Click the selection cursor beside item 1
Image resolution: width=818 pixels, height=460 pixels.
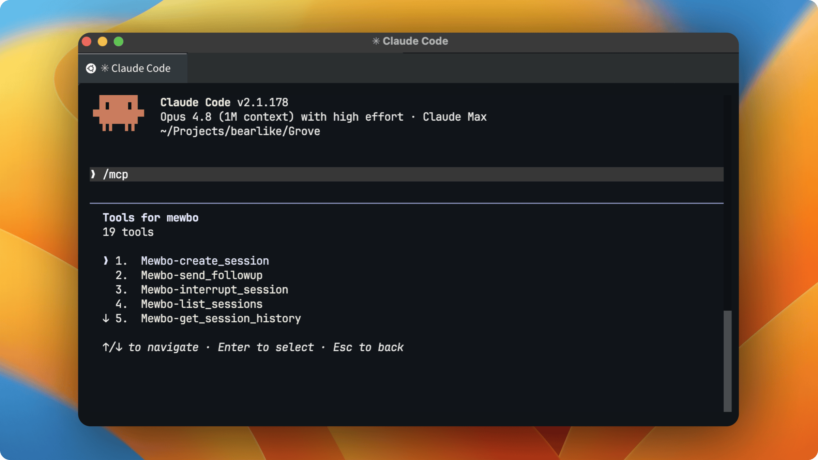coord(106,261)
